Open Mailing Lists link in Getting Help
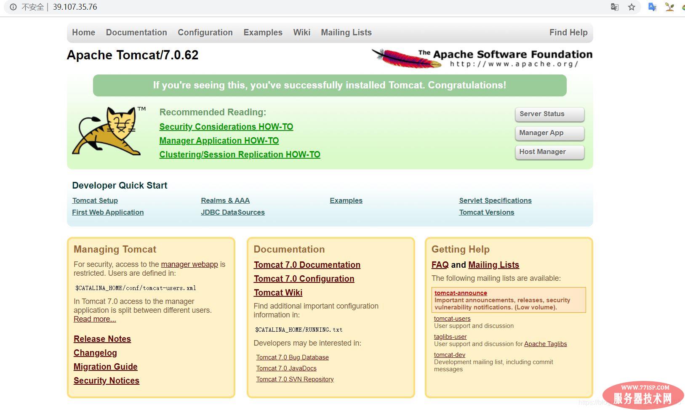The image size is (685, 410). click(493, 265)
